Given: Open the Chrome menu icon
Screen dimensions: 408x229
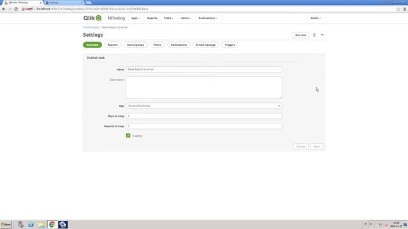Looking at the screenshot, I should pos(405,9).
